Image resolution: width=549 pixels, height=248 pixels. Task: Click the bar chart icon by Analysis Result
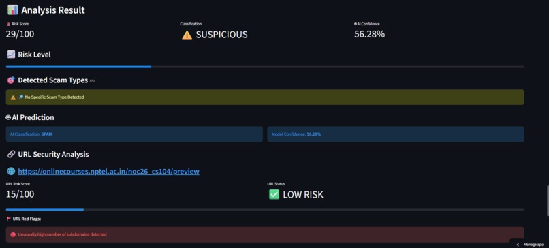(12, 10)
